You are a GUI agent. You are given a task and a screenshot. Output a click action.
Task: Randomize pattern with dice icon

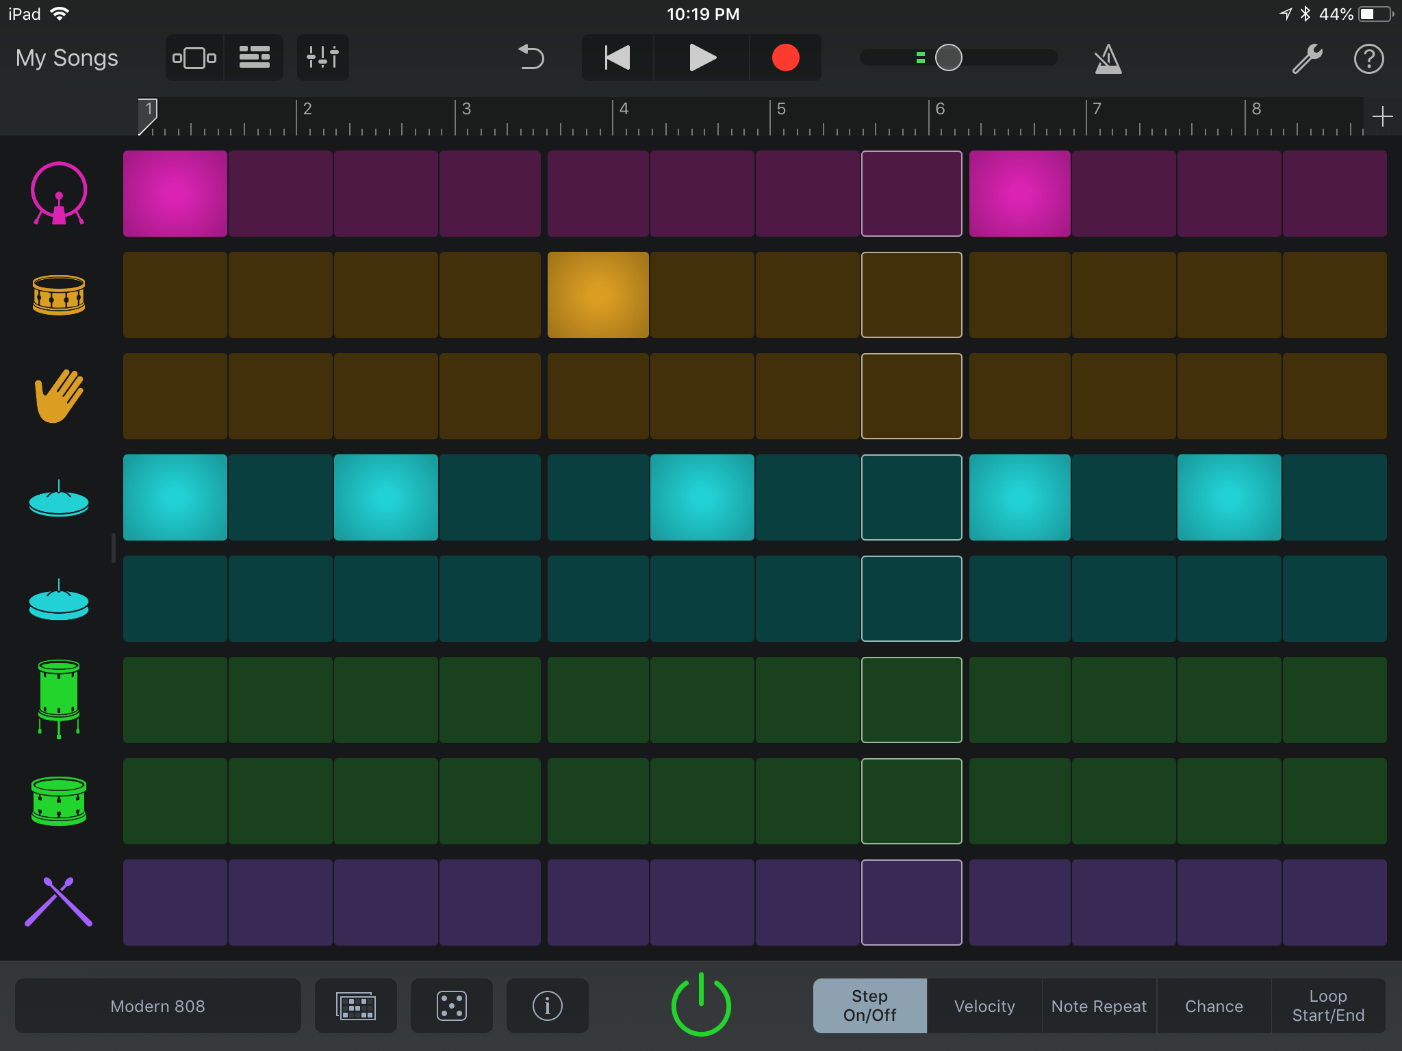pyautogui.click(x=452, y=1006)
